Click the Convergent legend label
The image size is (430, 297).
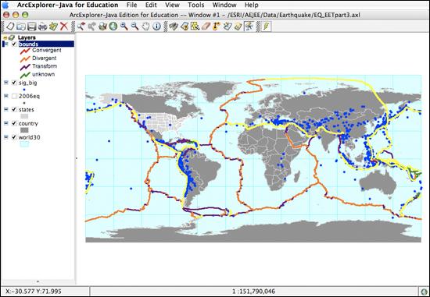point(47,50)
